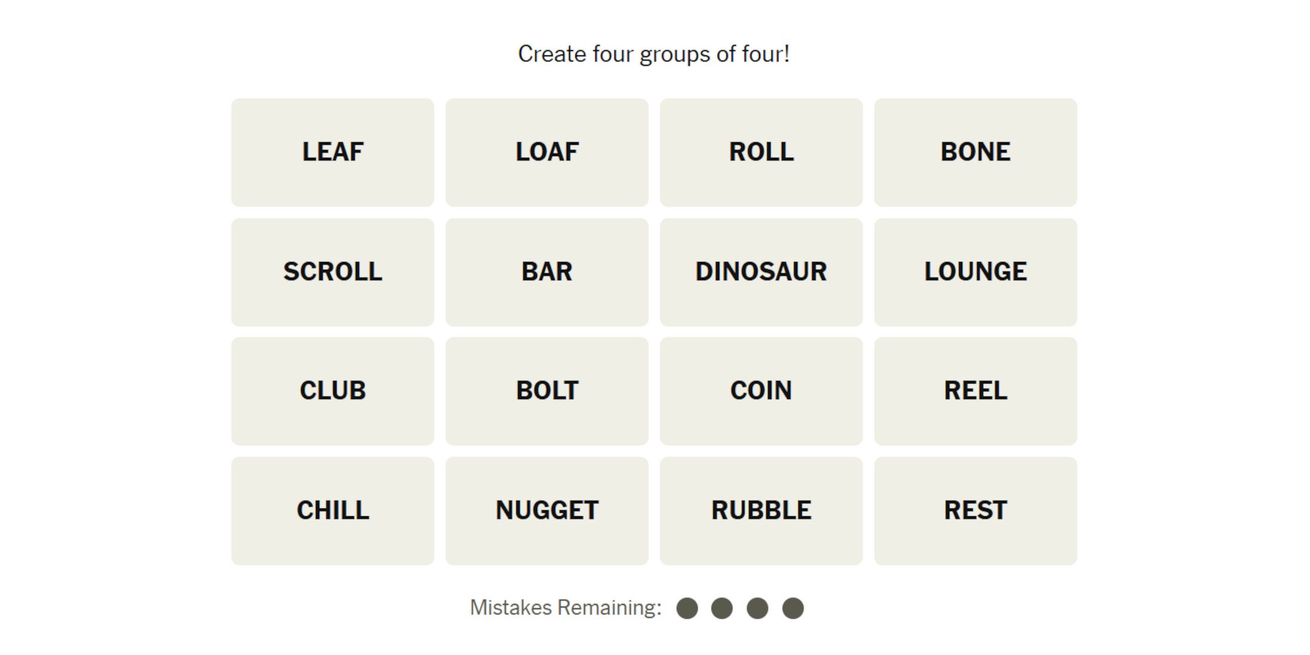Pick the ROLL tile

point(761,152)
